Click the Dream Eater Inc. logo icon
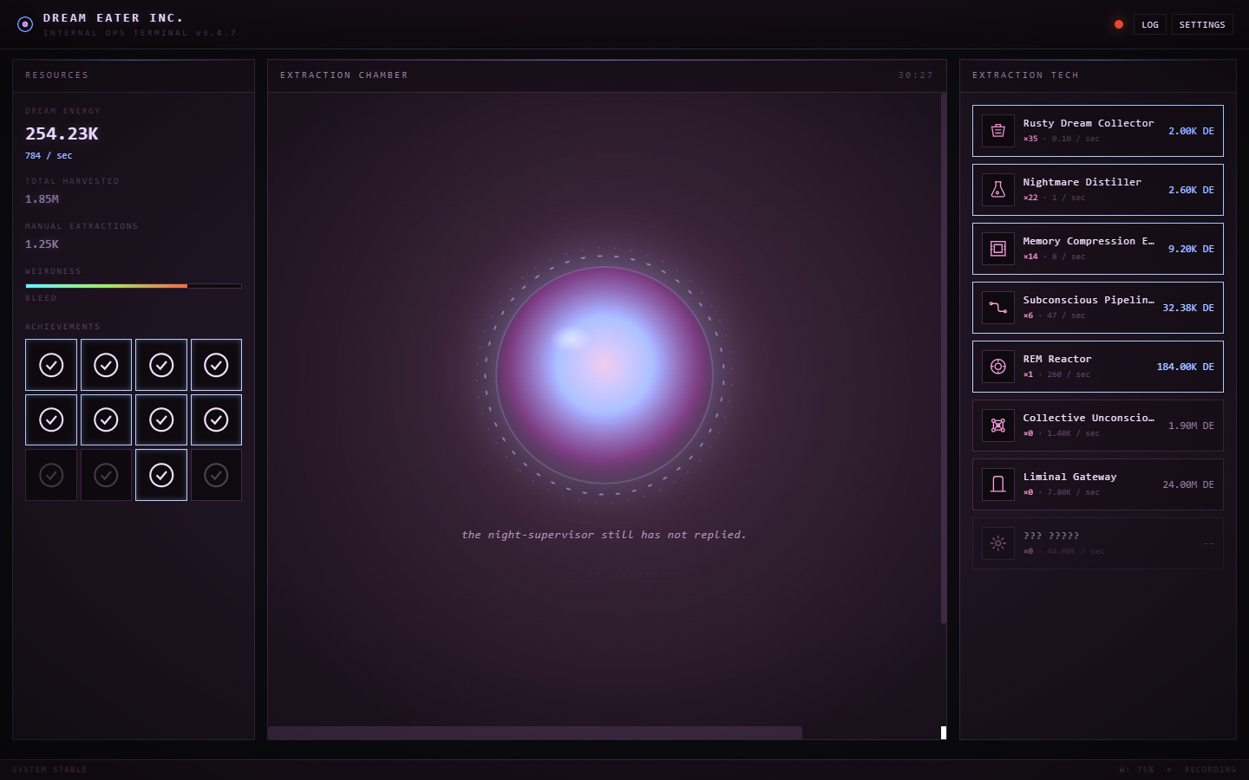Viewport: 1249px width, 780px height. point(25,24)
